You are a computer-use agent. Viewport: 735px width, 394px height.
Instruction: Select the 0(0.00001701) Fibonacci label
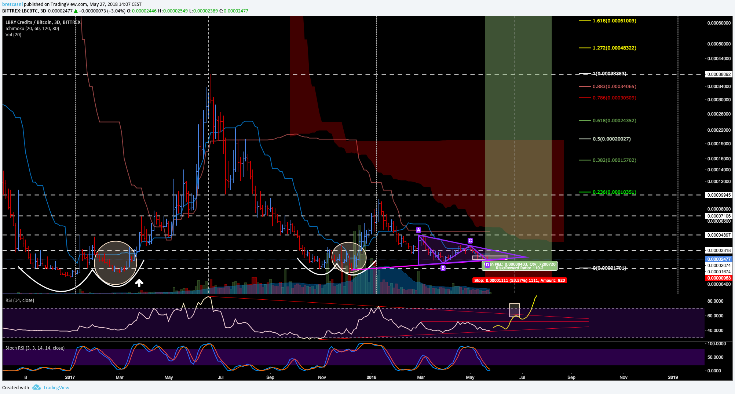610,268
